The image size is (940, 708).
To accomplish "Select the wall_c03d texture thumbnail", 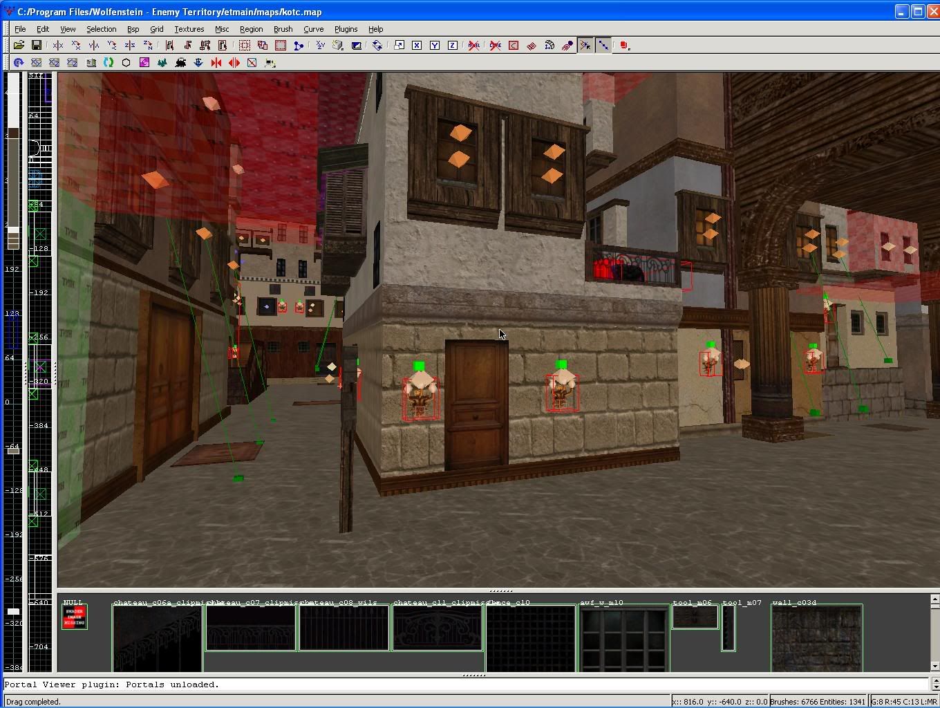I will tap(816, 638).
